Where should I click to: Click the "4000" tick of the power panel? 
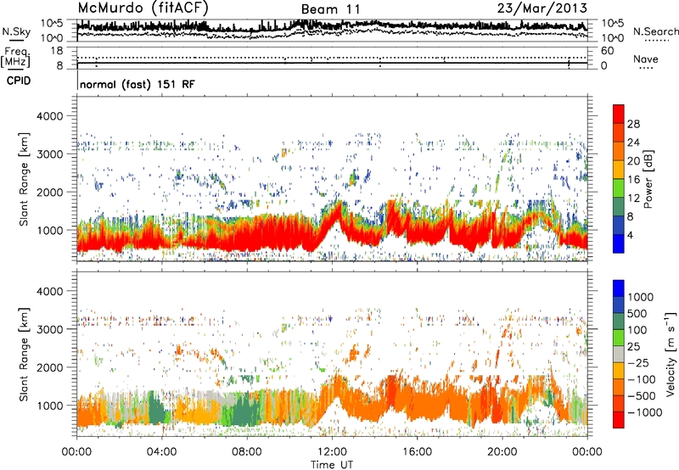pos(50,116)
